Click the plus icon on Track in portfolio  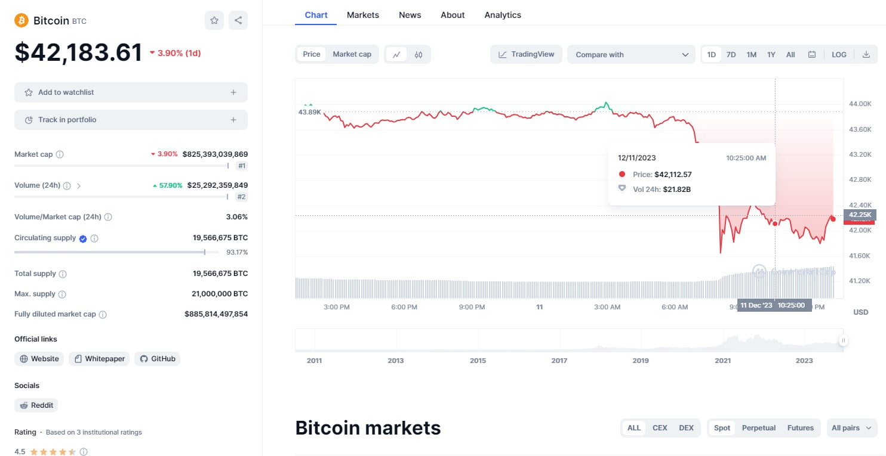(x=233, y=120)
